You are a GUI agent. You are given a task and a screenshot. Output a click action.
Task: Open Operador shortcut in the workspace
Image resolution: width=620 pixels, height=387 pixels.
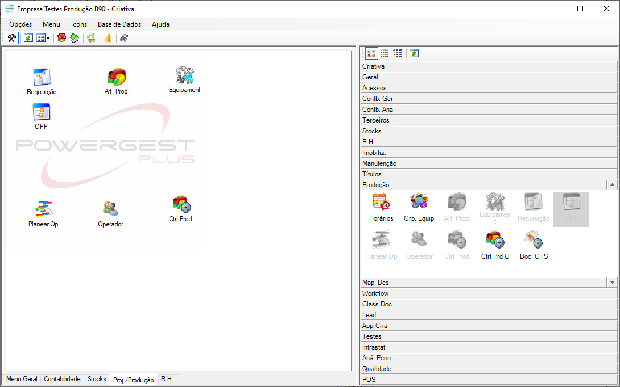point(110,209)
